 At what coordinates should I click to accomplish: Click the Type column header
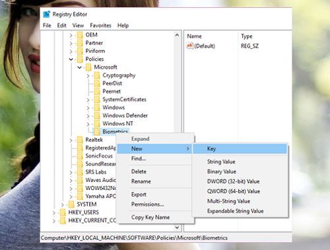point(247,36)
